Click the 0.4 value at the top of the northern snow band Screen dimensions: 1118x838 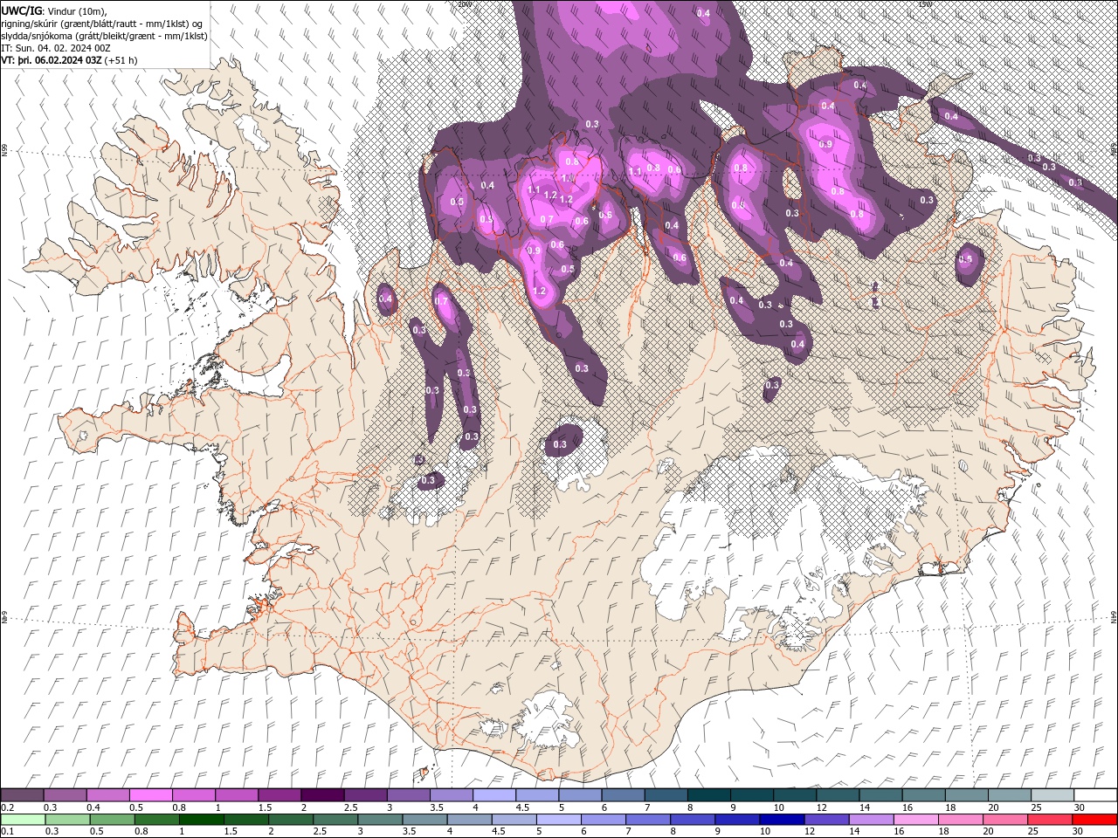[x=703, y=13]
